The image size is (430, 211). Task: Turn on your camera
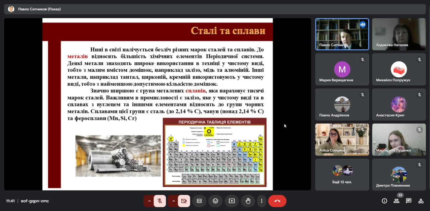pyautogui.click(x=184, y=201)
